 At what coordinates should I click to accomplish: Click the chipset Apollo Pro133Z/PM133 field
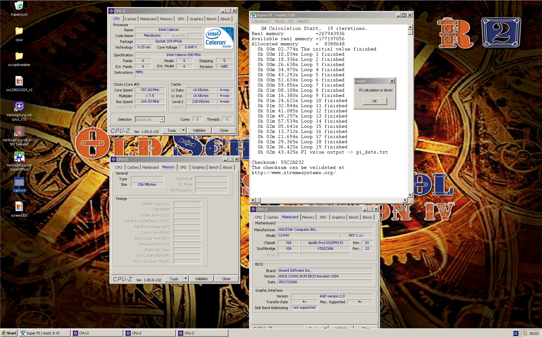[326, 243]
